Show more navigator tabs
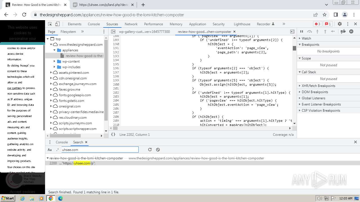 click(82, 32)
